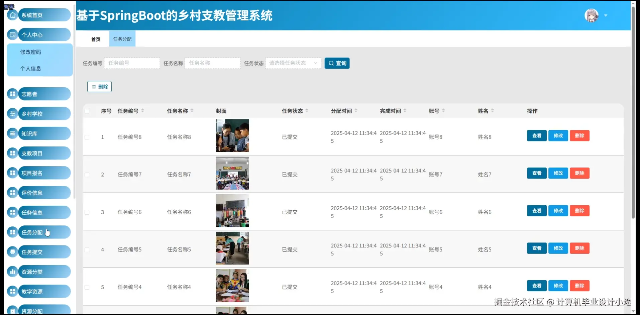Open 任务信息 sidebar menu
This screenshot has height=315, width=640.
point(44,212)
